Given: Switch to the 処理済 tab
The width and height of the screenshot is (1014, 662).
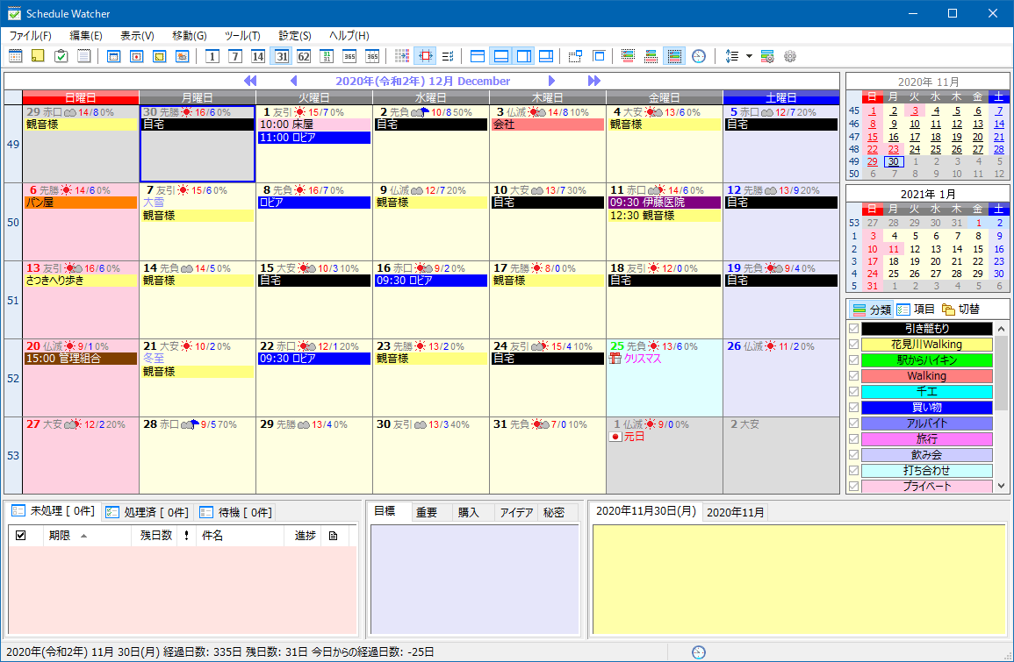Looking at the screenshot, I should (147, 512).
